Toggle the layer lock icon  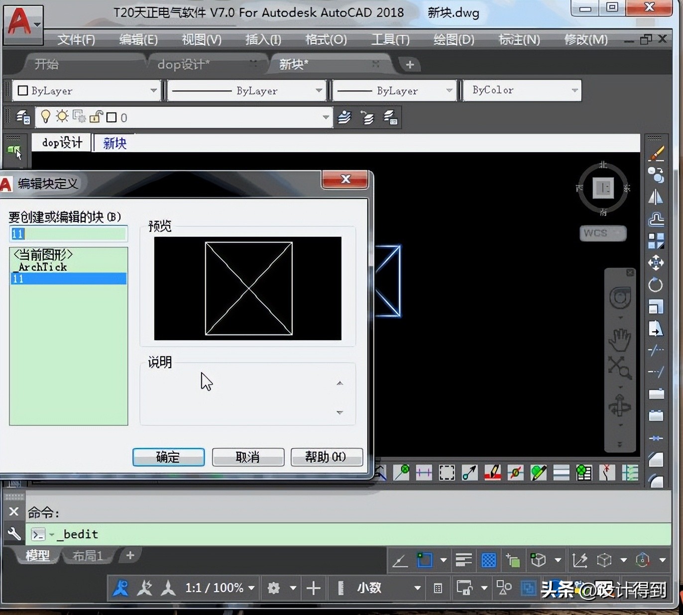click(96, 117)
